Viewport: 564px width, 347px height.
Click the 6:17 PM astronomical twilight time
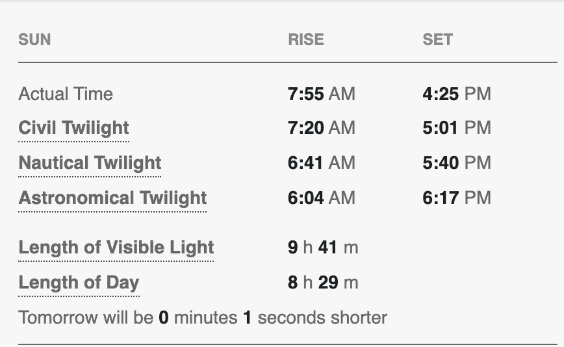pos(456,198)
